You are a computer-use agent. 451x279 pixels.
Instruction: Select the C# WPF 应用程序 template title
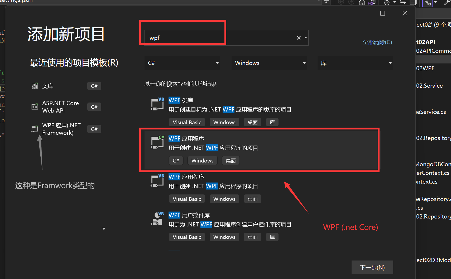(x=186, y=139)
